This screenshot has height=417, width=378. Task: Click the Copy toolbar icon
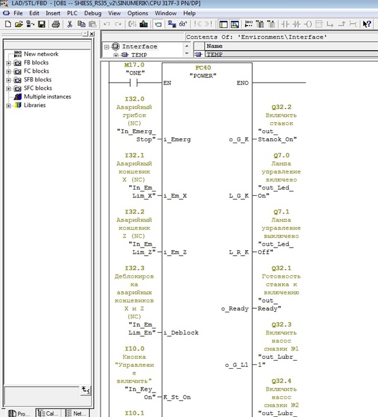point(81,24)
